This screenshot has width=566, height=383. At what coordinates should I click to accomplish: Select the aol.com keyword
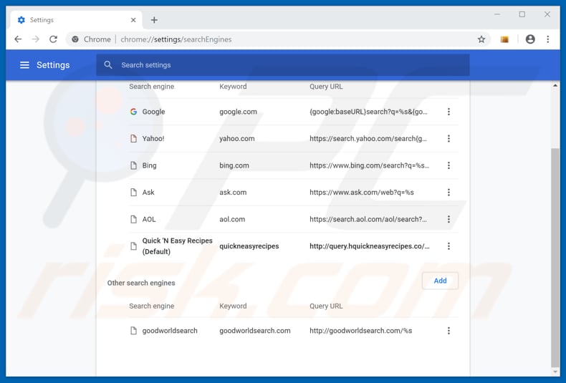(x=232, y=219)
